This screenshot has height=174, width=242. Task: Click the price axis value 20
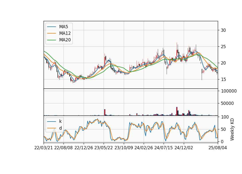click(x=223, y=63)
